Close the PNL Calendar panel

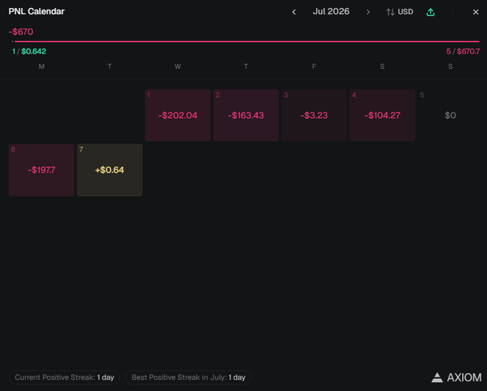476,12
